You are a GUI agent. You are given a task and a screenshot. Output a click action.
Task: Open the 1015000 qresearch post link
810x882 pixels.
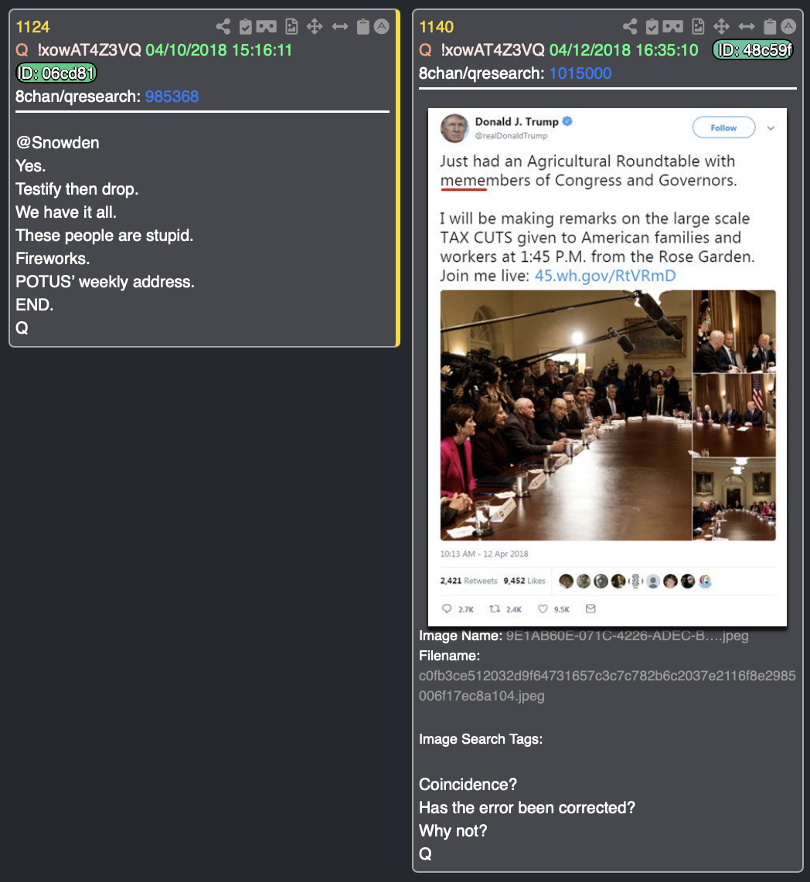click(x=580, y=73)
